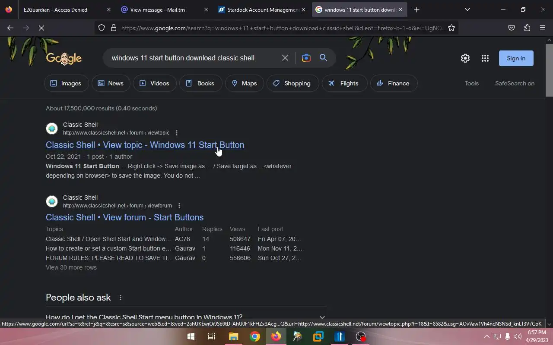553x345 pixels.
Task: Sign in to Google account
Action: click(516, 58)
